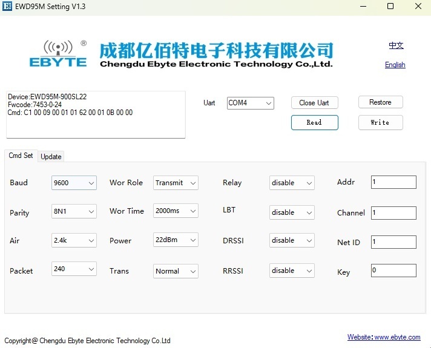Viewport: 431px width, 348px height.
Task: Open the LBT dropdown set to disable
Action: [292, 212]
